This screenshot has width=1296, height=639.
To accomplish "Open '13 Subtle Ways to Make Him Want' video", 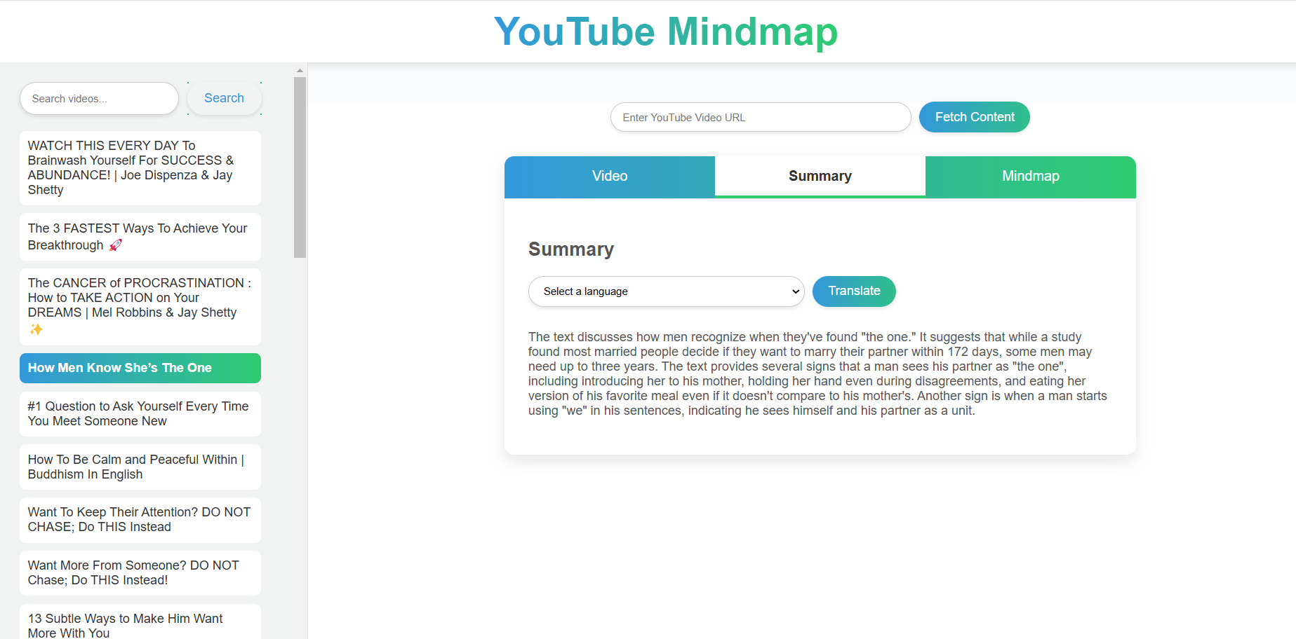I will (140, 622).
